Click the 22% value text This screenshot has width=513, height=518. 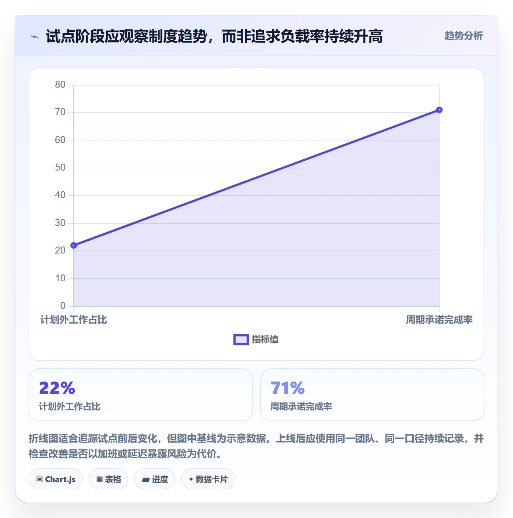point(57,388)
